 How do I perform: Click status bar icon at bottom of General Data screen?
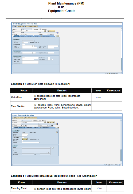click(x=109, y=73)
